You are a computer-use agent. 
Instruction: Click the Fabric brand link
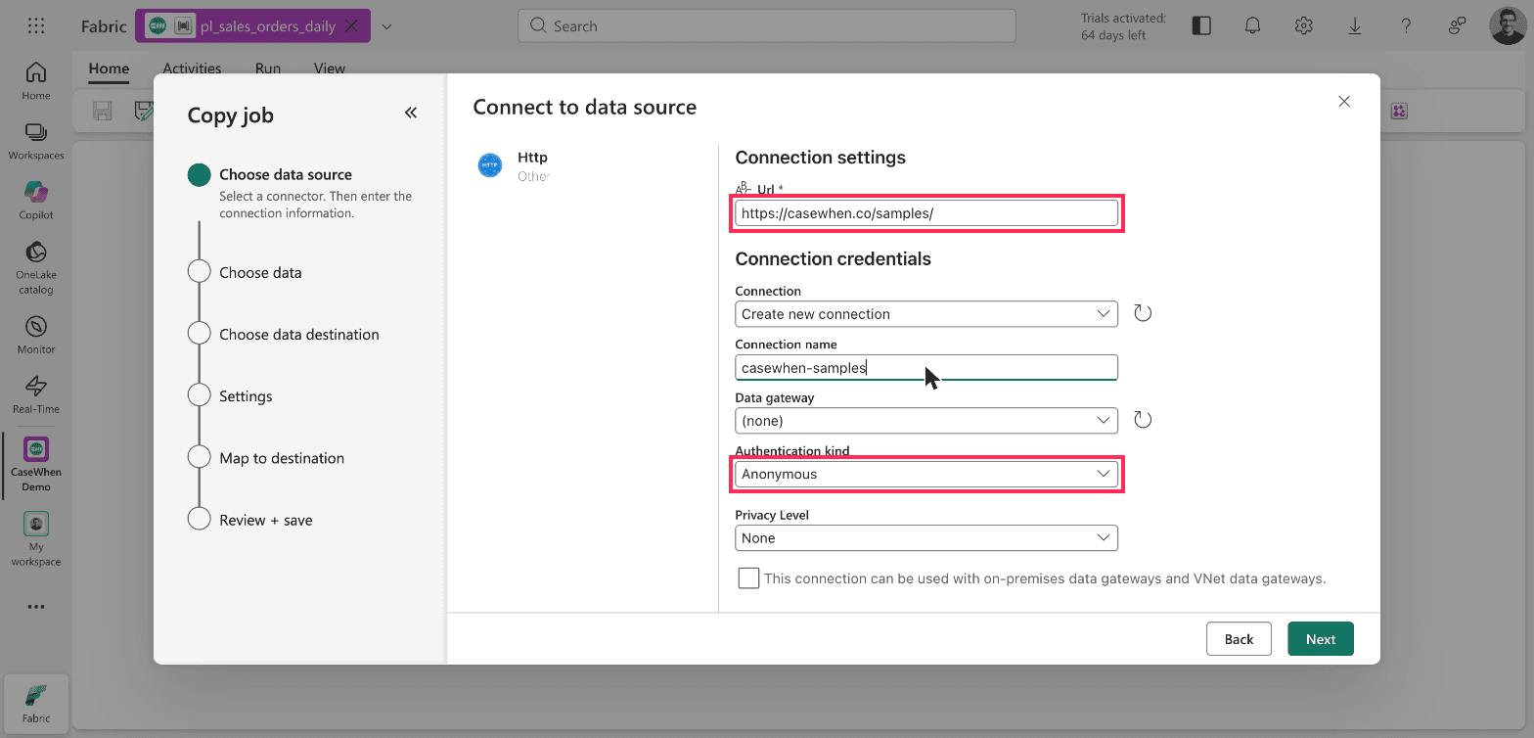click(x=104, y=26)
